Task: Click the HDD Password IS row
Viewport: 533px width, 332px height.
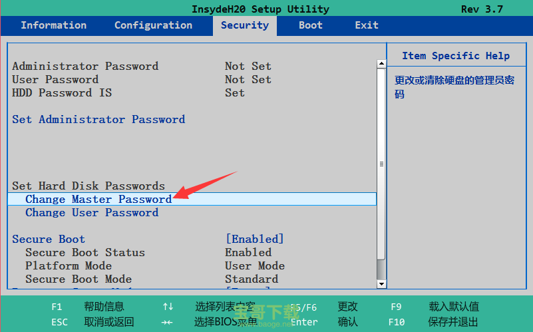Action: pyautogui.click(x=62, y=92)
